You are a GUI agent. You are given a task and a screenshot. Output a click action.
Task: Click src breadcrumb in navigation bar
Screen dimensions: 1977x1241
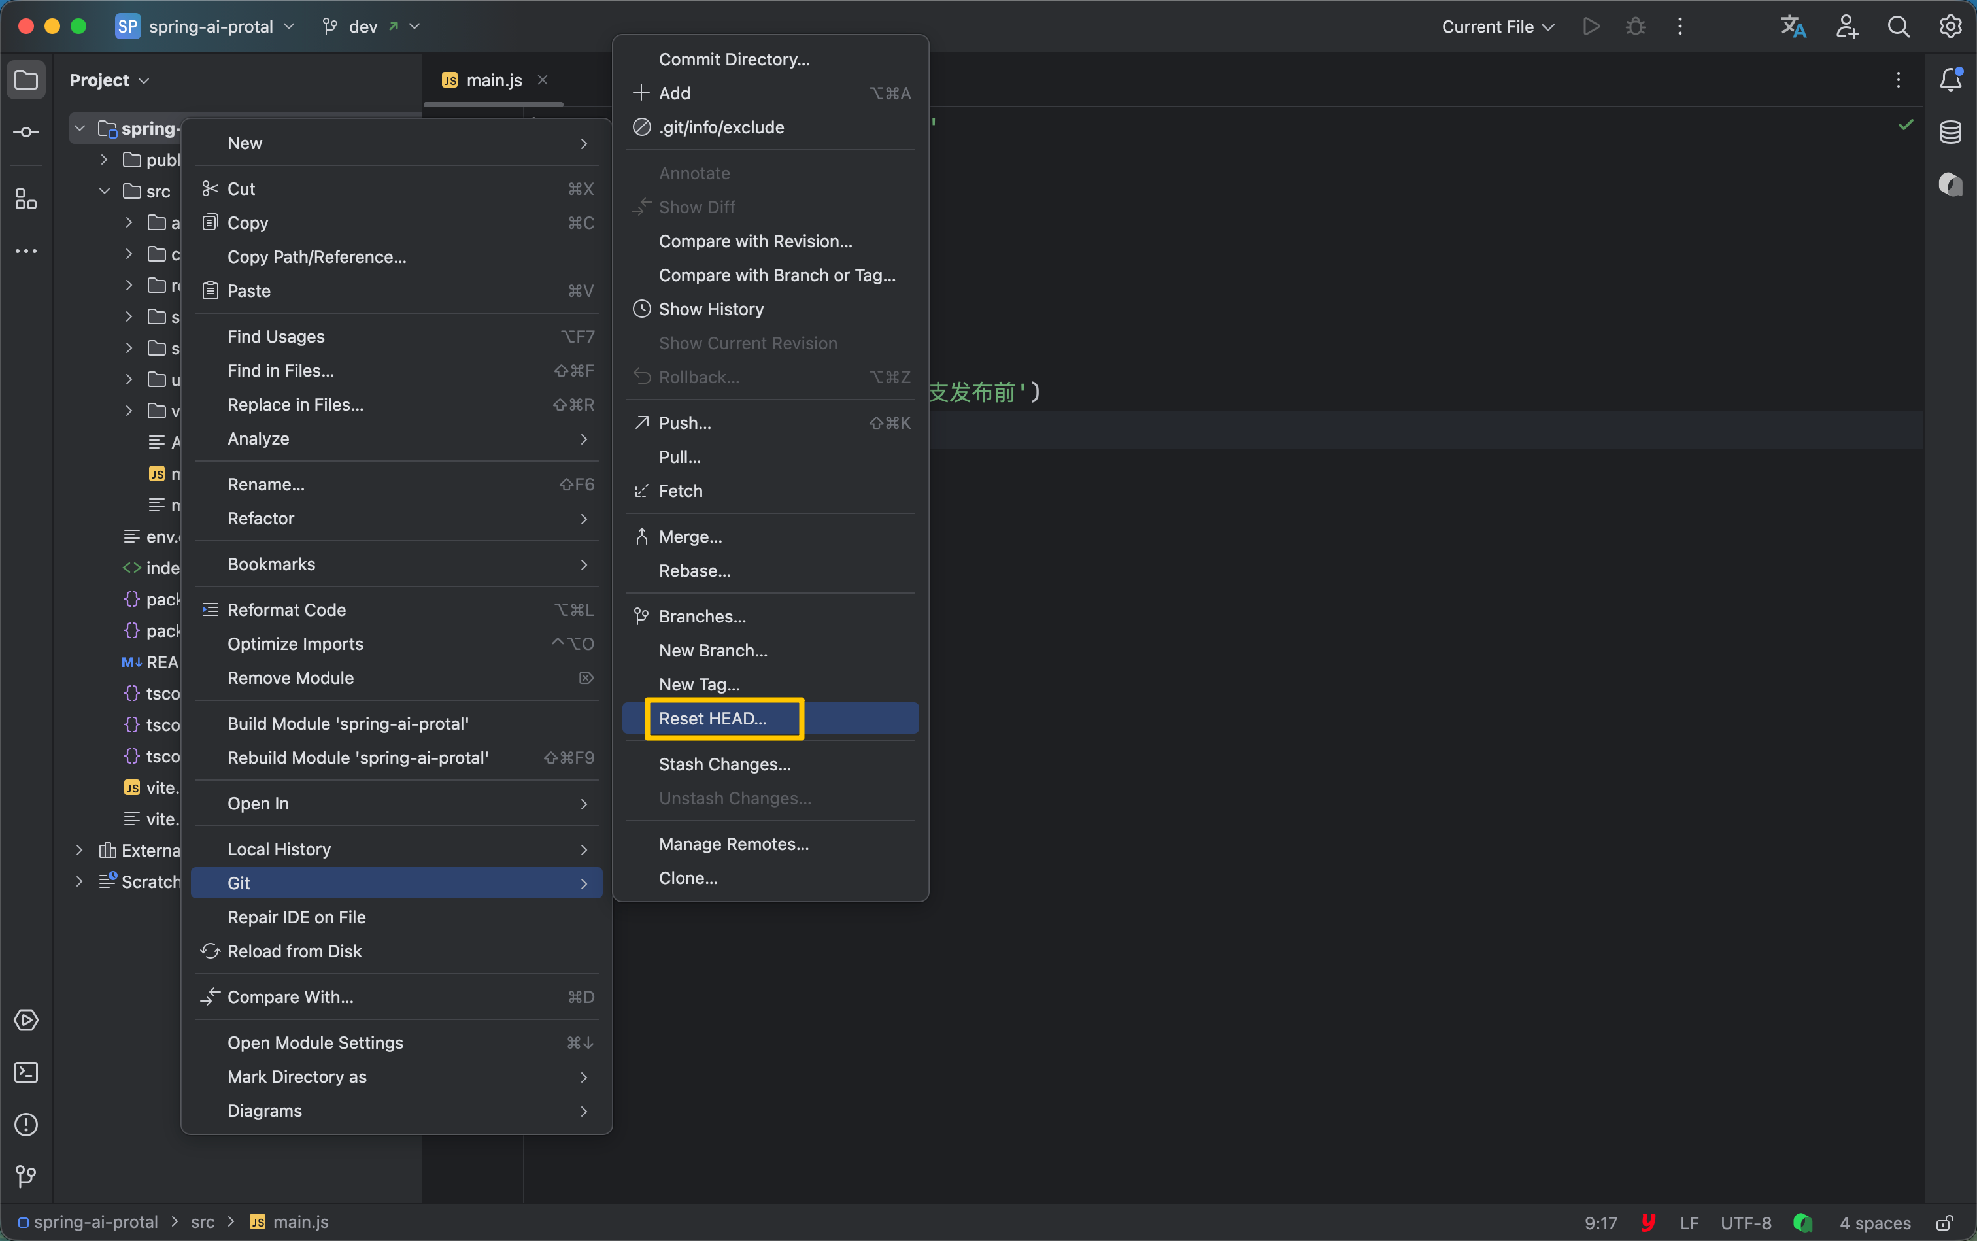pos(203,1222)
